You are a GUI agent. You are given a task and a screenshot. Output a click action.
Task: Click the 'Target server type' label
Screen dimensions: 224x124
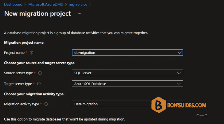[x=18, y=84]
